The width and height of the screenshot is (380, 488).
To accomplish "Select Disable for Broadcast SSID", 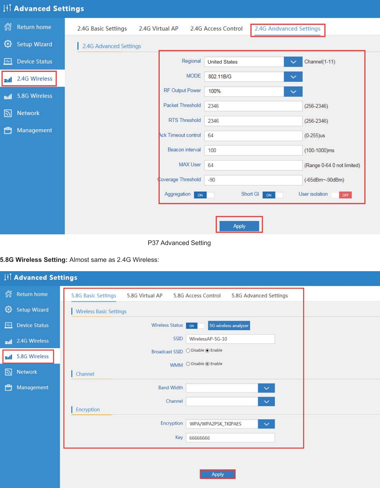I will click(188, 351).
